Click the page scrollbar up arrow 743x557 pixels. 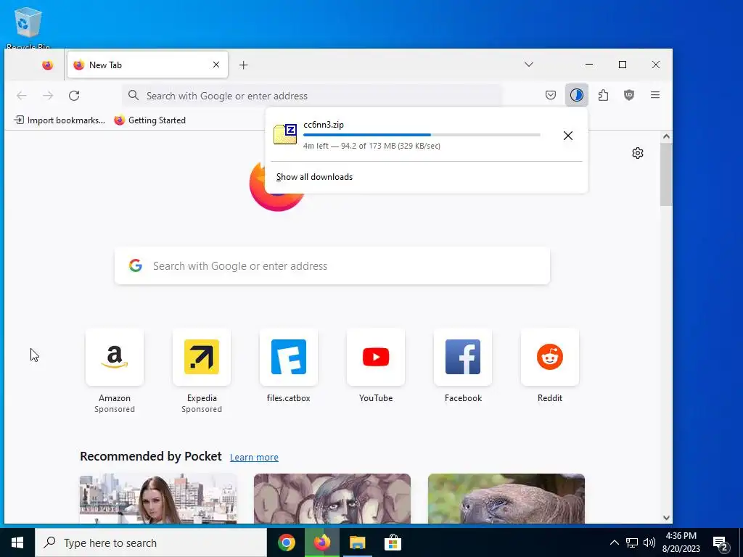click(x=666, y=136)
